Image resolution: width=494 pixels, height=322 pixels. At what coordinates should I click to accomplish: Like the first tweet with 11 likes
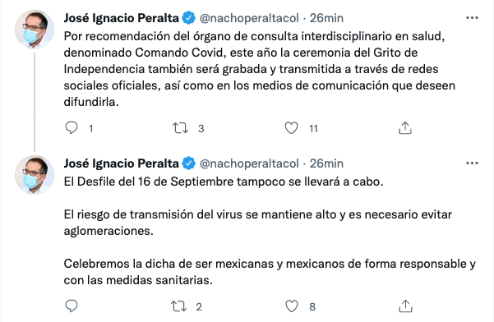click(291, 128)
